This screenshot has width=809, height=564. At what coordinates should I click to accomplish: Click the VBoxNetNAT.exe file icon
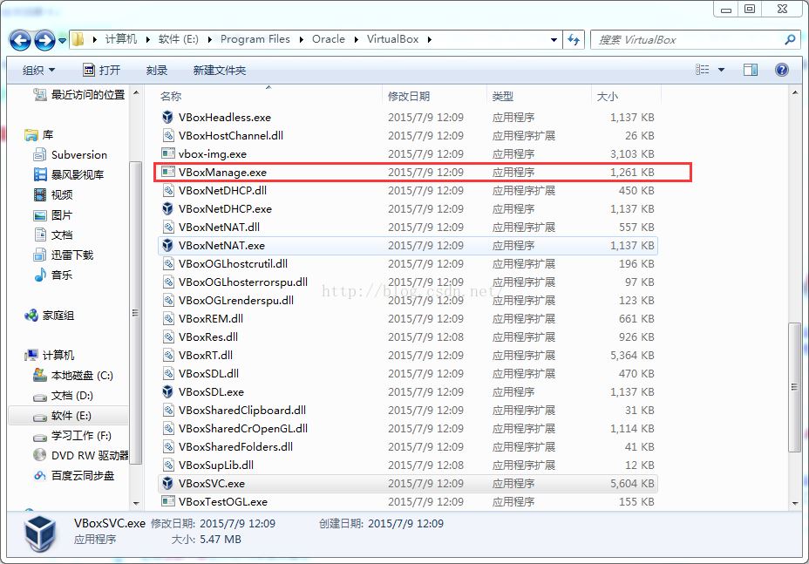click(x=167, y=245)
